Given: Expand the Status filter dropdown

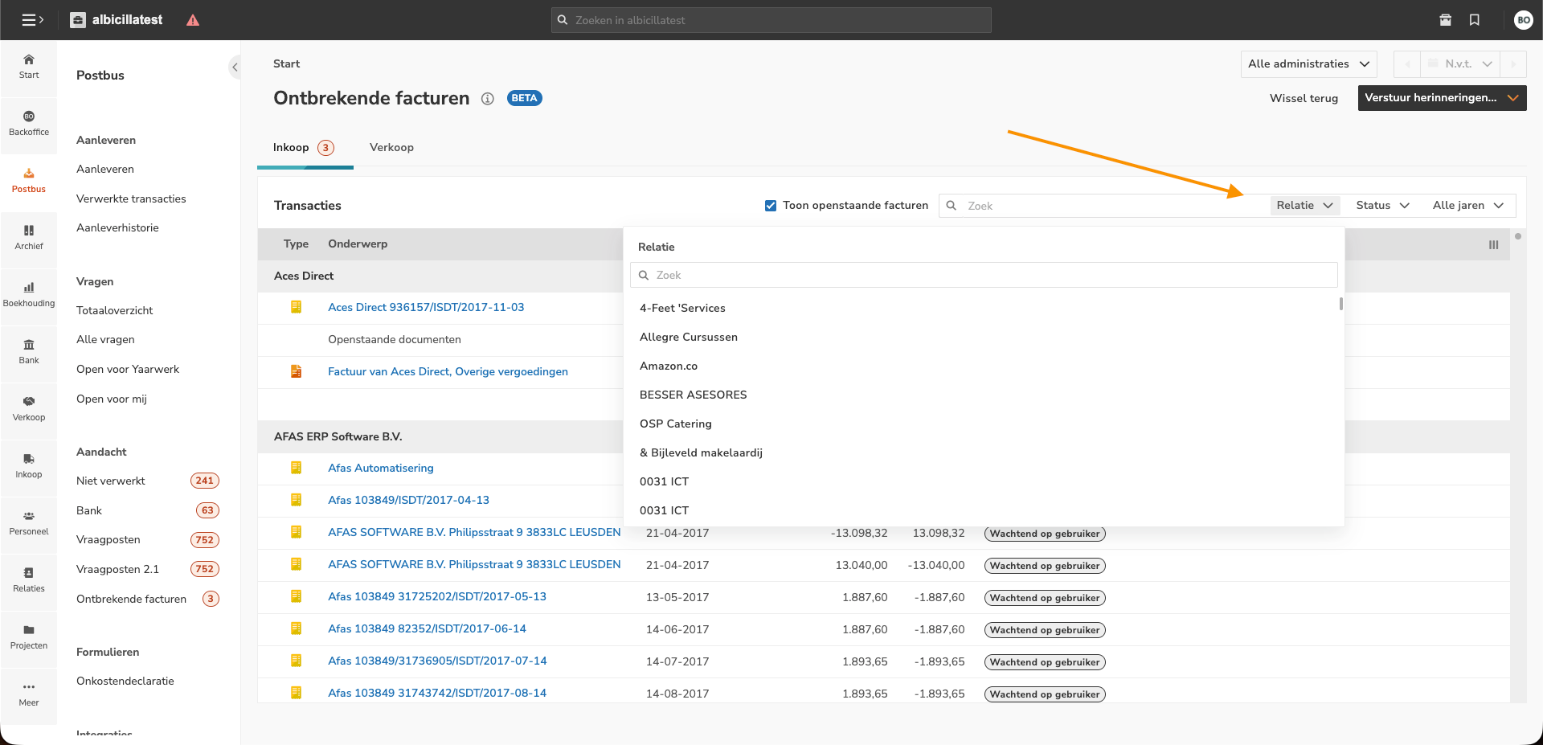Looking at the screenshot, I should pyautogui.click(x=1382, y=206).
